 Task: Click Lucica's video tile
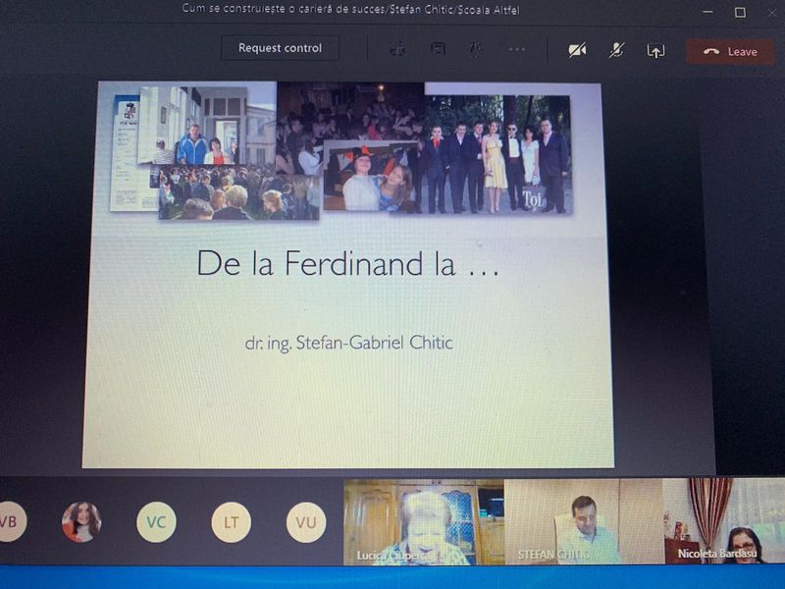pyautogui.click(x=423, y=521)
